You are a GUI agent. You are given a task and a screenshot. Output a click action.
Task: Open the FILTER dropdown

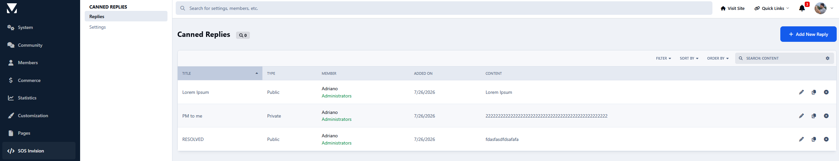pyautogui.click(x=663, y=58)
